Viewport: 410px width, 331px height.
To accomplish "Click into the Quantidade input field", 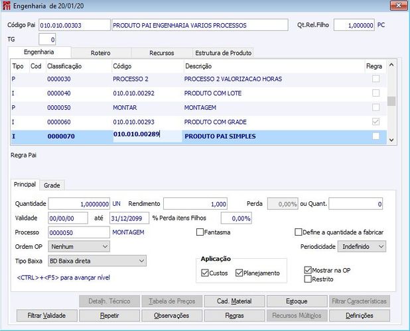I will click(78, 205).
